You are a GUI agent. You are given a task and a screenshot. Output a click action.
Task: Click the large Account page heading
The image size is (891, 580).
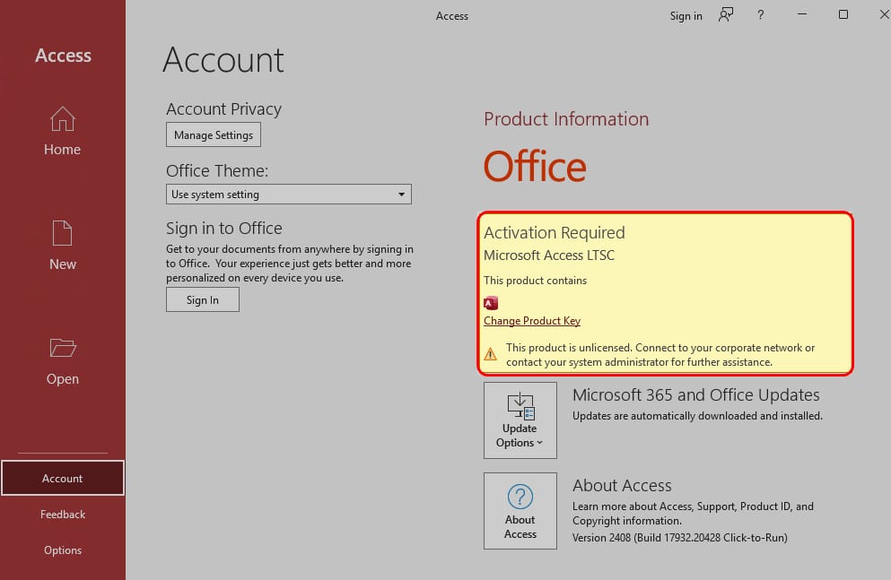click(x=223, y=59)
